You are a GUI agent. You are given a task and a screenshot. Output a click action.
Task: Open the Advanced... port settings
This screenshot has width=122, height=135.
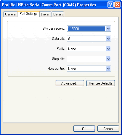tap(70, 83)
